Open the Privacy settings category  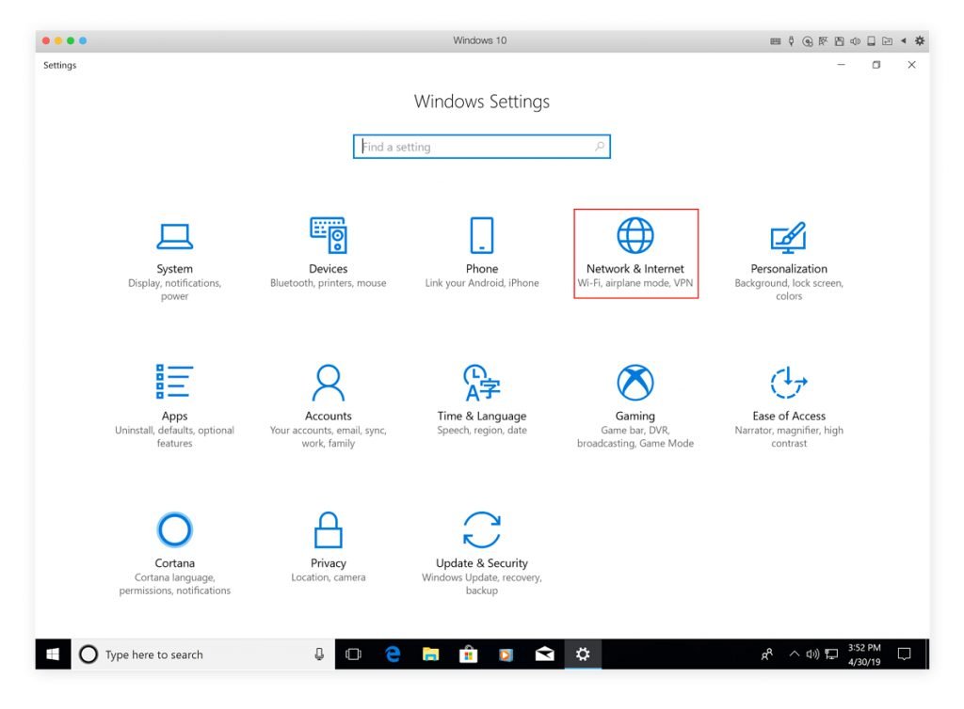coord(329,547)
